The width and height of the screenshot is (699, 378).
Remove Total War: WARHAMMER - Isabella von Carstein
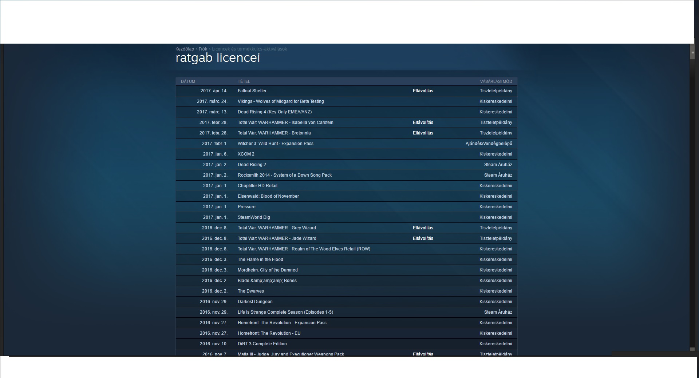423,122
